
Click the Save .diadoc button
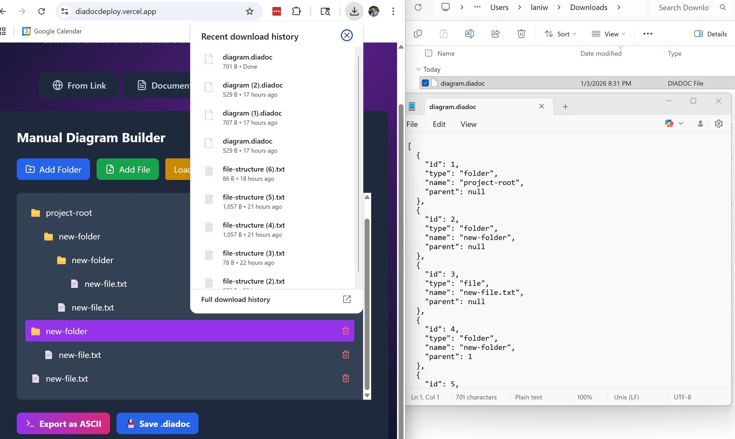tap(157, 424)
